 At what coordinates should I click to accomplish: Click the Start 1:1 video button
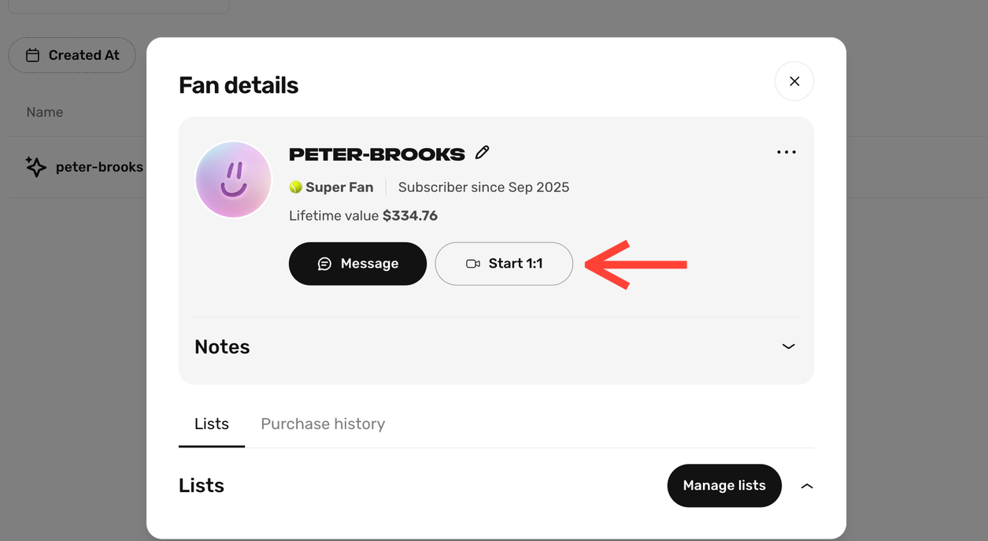click(504, 264)
